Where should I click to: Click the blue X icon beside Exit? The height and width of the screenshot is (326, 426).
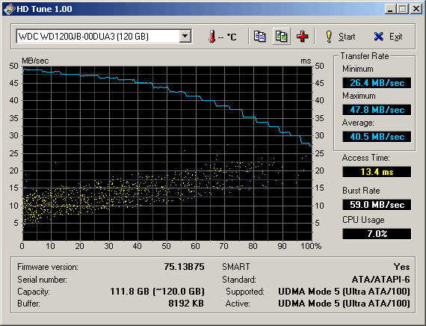coord(378,37)
